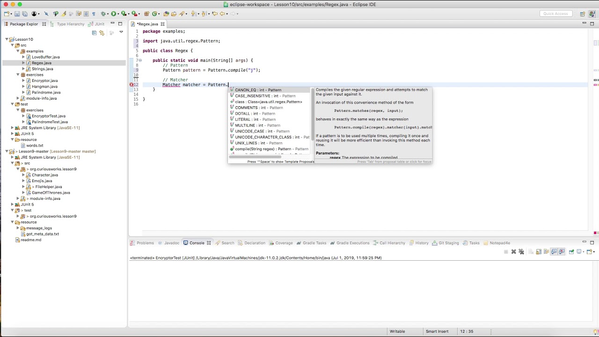
Task: Open the Open Console dropdown arrow
Action: click(594, 252)
